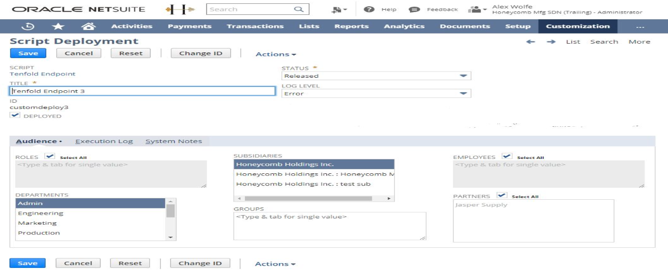
Task: Click the Feedback speech bubble icon
Action: pos(414,10)
